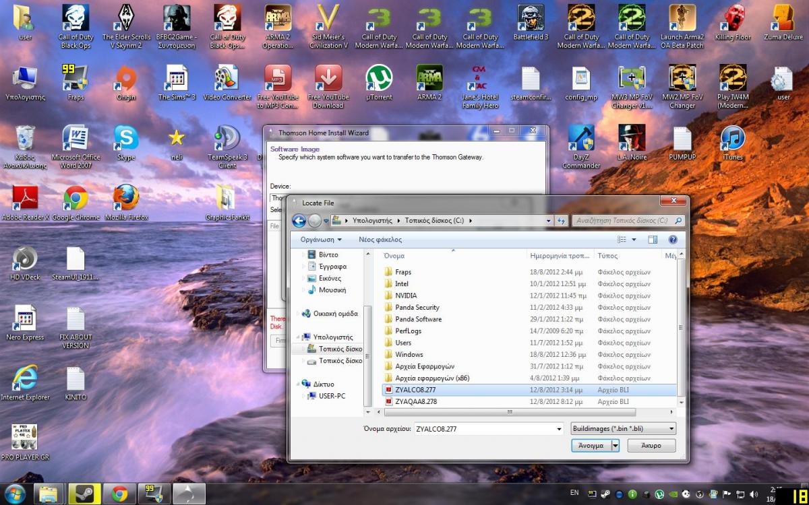The height and width of the screenshot is (505, 809).
Task: Select the Zuma Deluxe desktop icon
Action: tap(783, 23)
